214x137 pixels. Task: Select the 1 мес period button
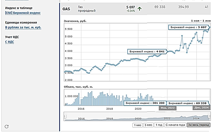(x=137, y=125)
